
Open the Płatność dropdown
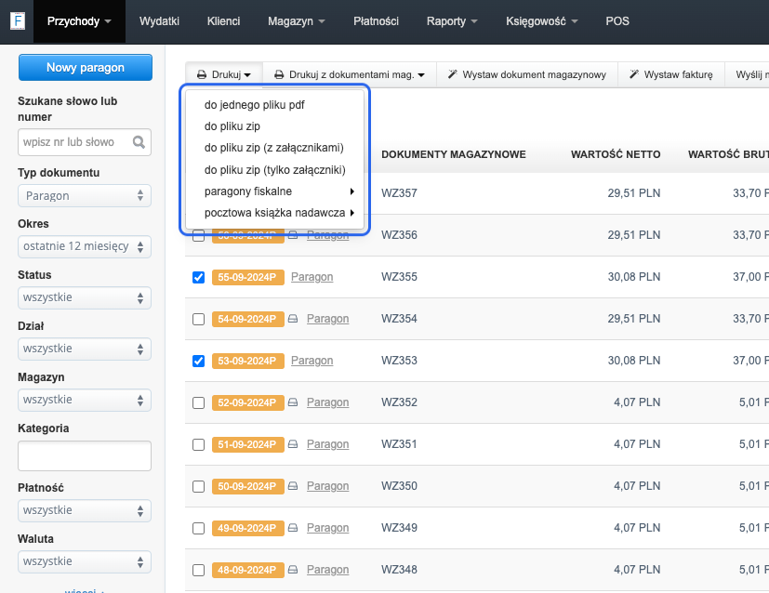tap(85, 510)
